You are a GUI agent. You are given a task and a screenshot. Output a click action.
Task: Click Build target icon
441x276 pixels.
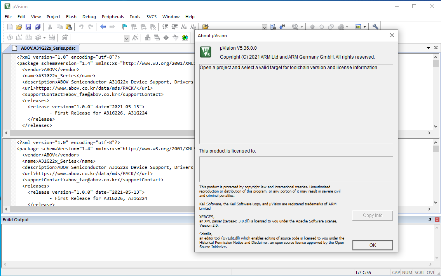19,37
